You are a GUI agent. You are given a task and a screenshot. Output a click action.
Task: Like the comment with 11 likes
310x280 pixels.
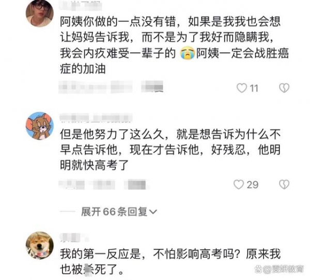[x=242, y=88]
